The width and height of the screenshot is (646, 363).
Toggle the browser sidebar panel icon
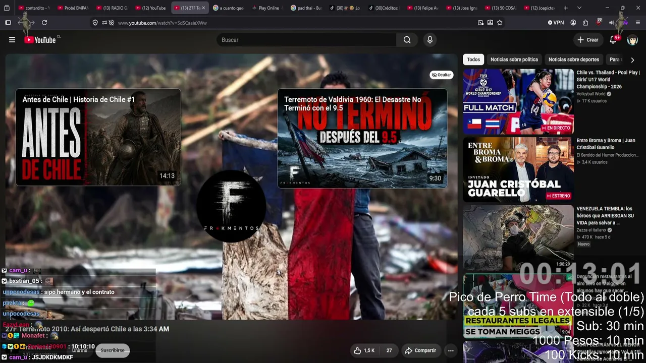8,23
